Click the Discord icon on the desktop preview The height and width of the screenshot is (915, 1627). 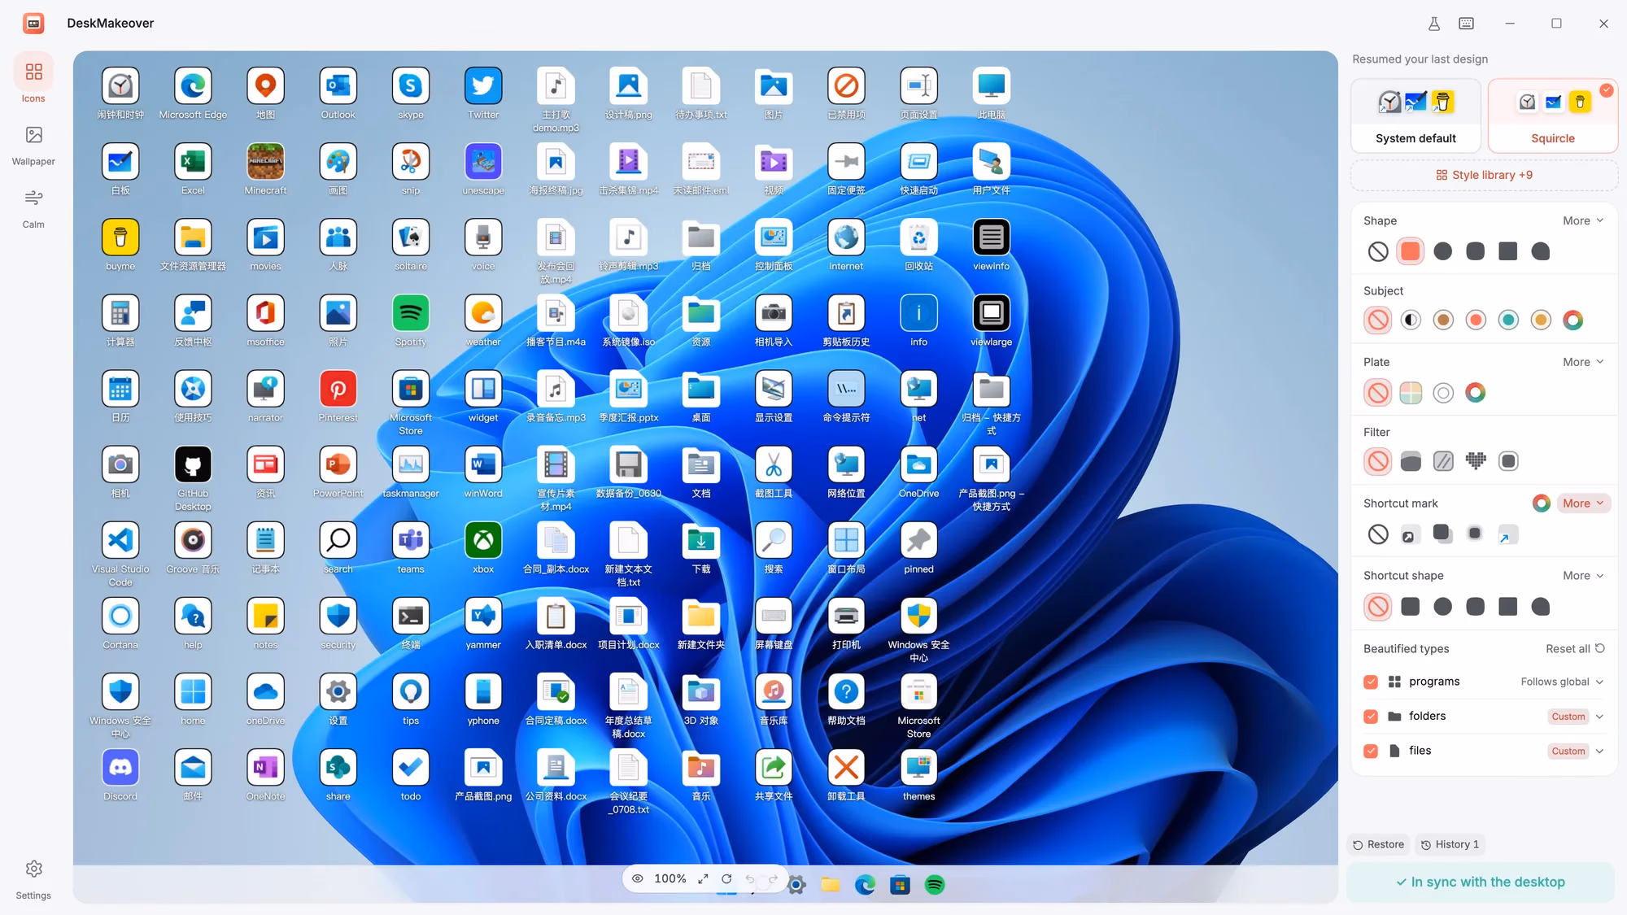click(x=120, y=768)
